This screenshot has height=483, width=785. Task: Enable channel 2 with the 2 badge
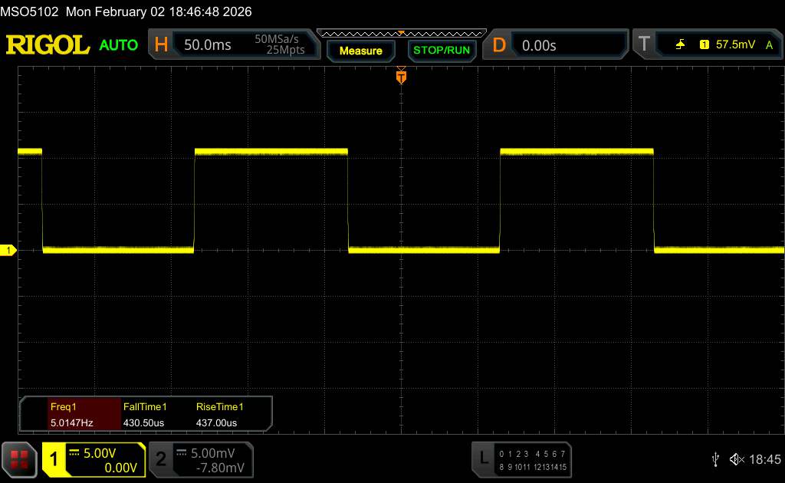tap(161, 458)
